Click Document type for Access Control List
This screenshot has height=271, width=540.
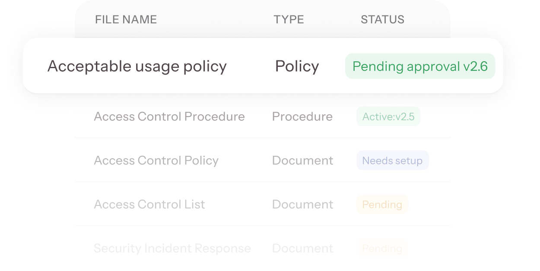point(302,205)
